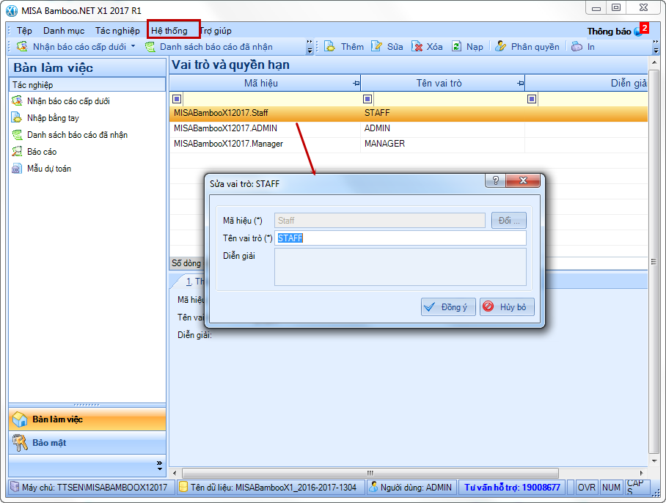Click the In print toolbar icon
666x503 pixels.
577,46
